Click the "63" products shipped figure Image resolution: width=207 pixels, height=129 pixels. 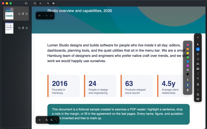(x=129, y=83)
